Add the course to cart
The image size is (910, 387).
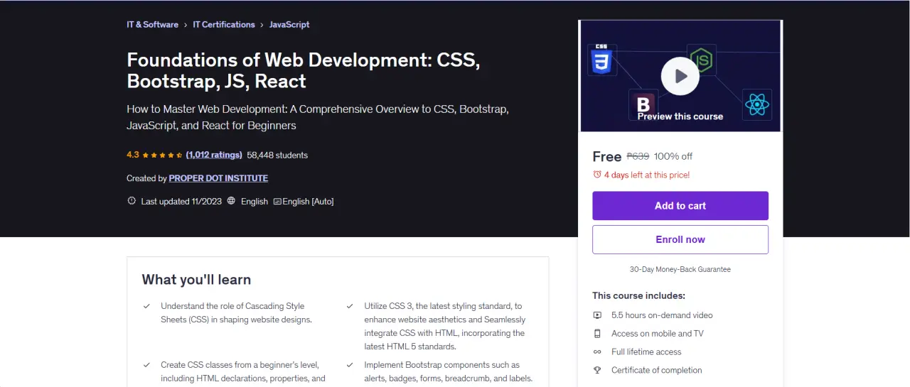click(x=680, y=206)
